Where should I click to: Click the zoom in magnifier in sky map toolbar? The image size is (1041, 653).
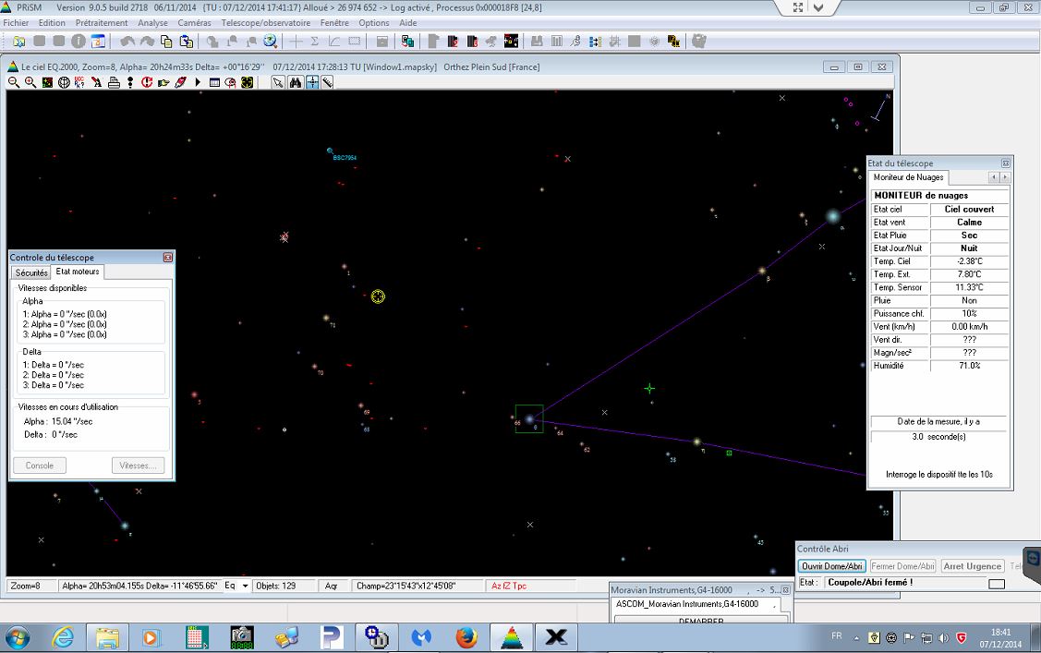[x=30, y=82]
